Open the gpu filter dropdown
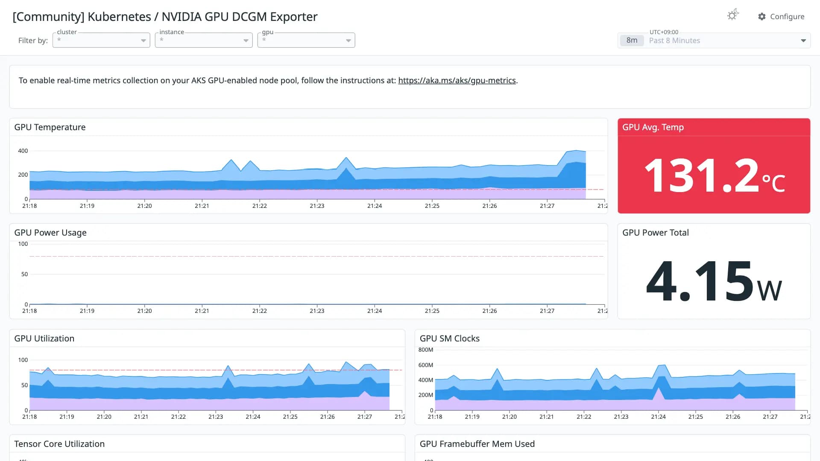The image size is (820, 461). [306, 40]
